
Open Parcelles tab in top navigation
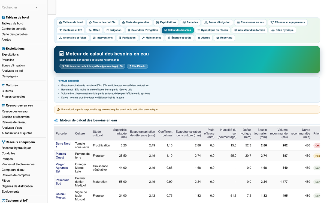pos(190,22)
